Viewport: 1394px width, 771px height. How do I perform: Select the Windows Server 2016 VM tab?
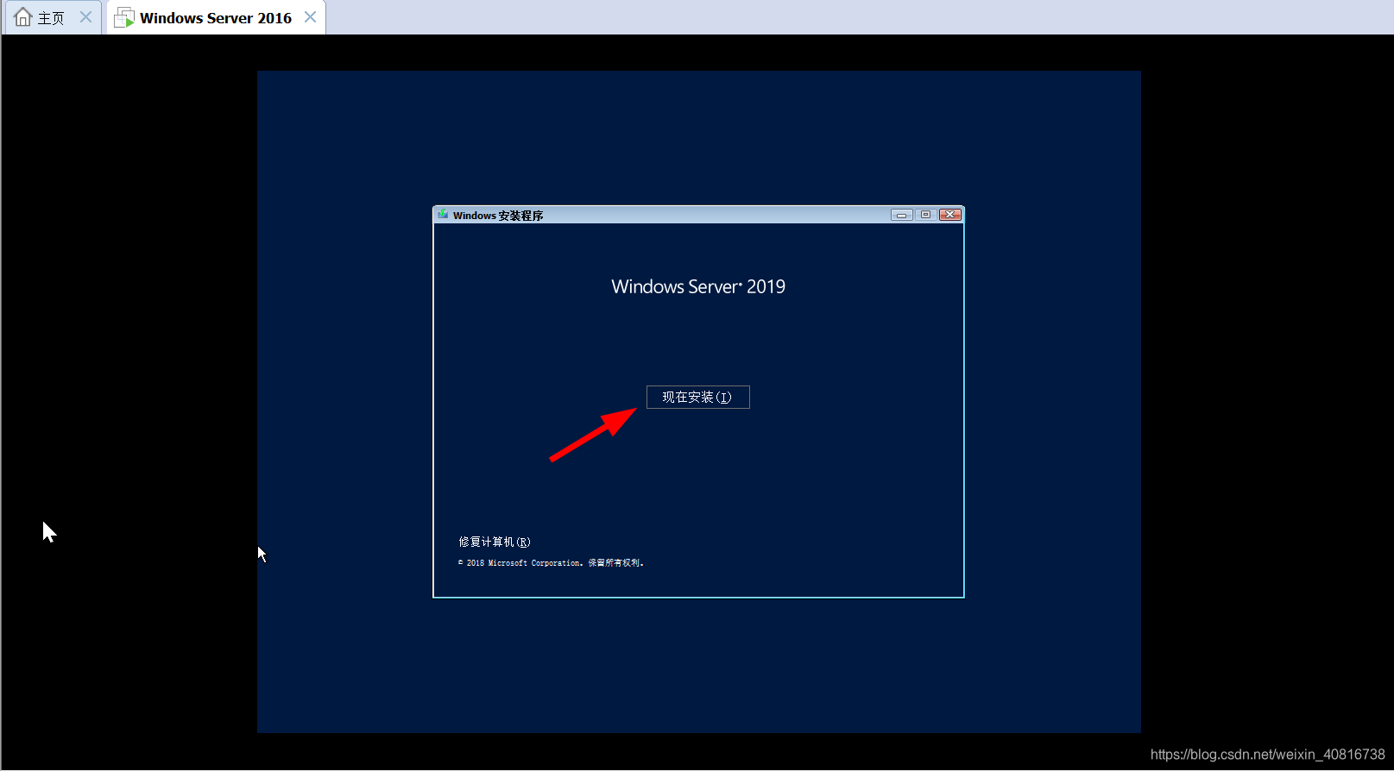click(x=216, y=18)
